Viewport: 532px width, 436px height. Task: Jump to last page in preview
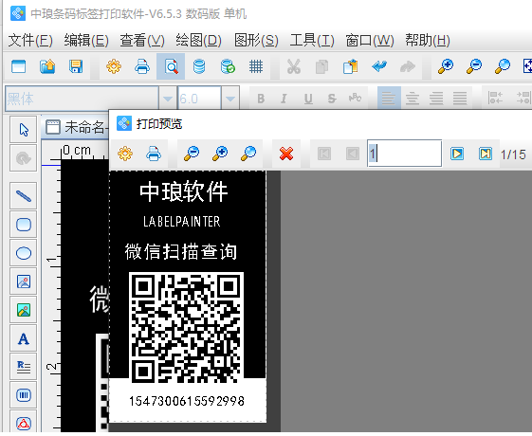click(x=486, y=154)
